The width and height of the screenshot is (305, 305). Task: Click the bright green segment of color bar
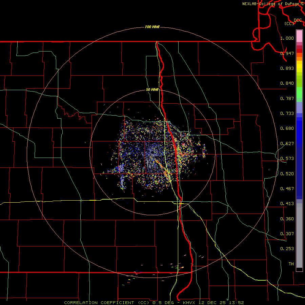click(x=299, y=93)
